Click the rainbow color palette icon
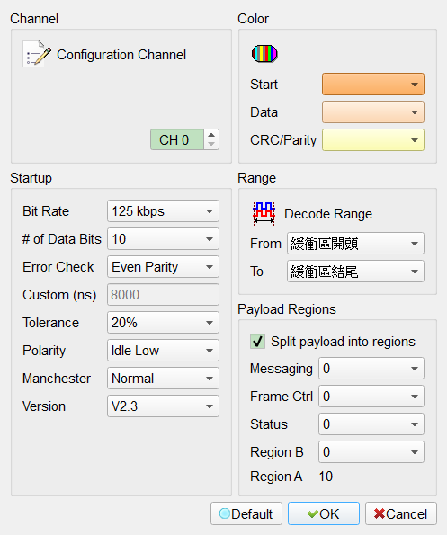The width and height of the screenshot is (447, 535). click(x=264, y=54)
